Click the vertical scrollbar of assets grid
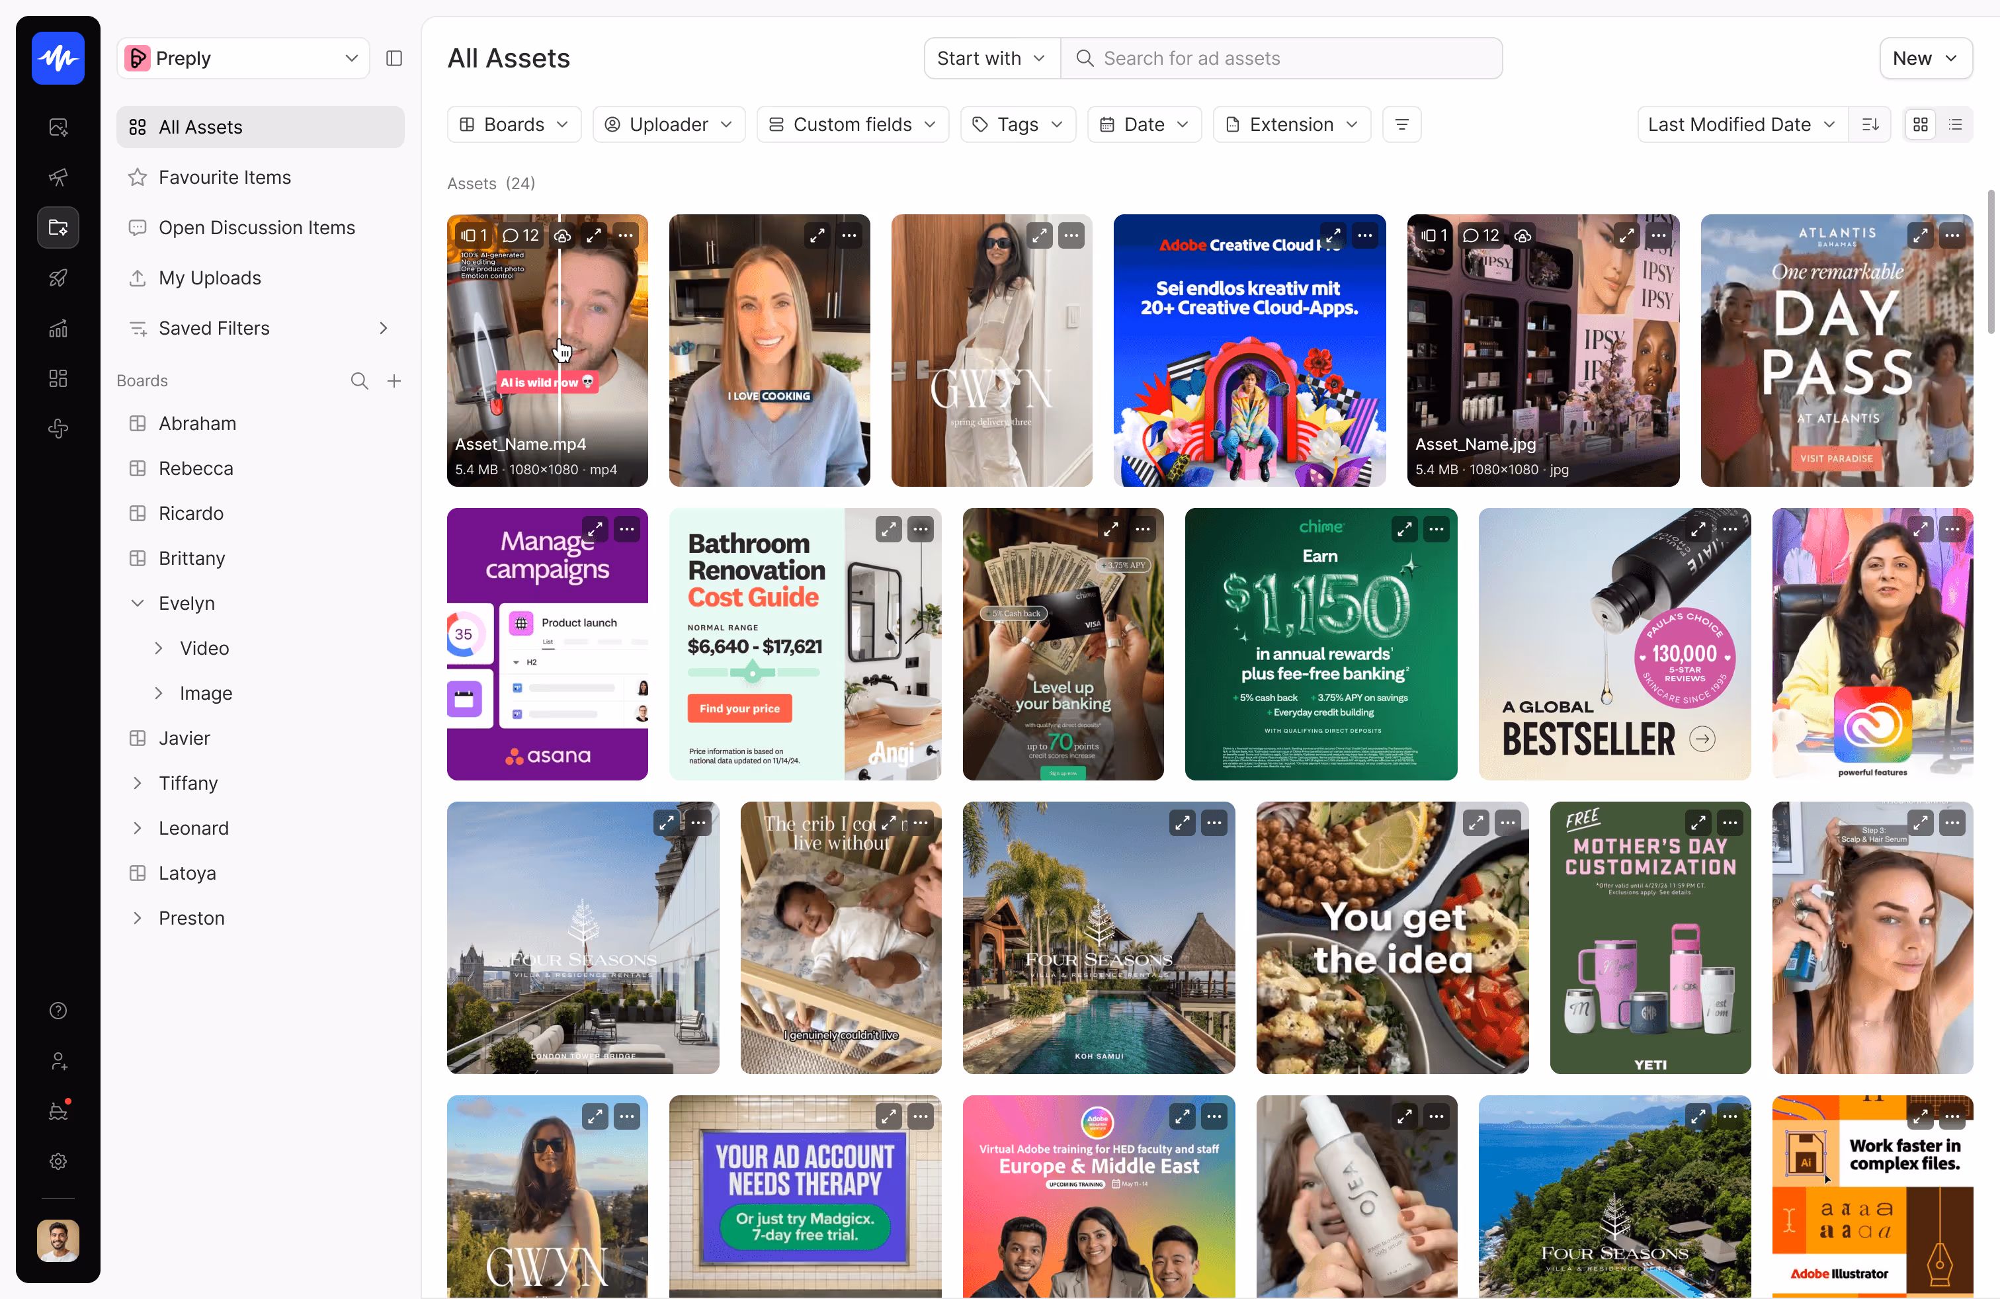The image size is (2000, 1299). (1991, 262)
